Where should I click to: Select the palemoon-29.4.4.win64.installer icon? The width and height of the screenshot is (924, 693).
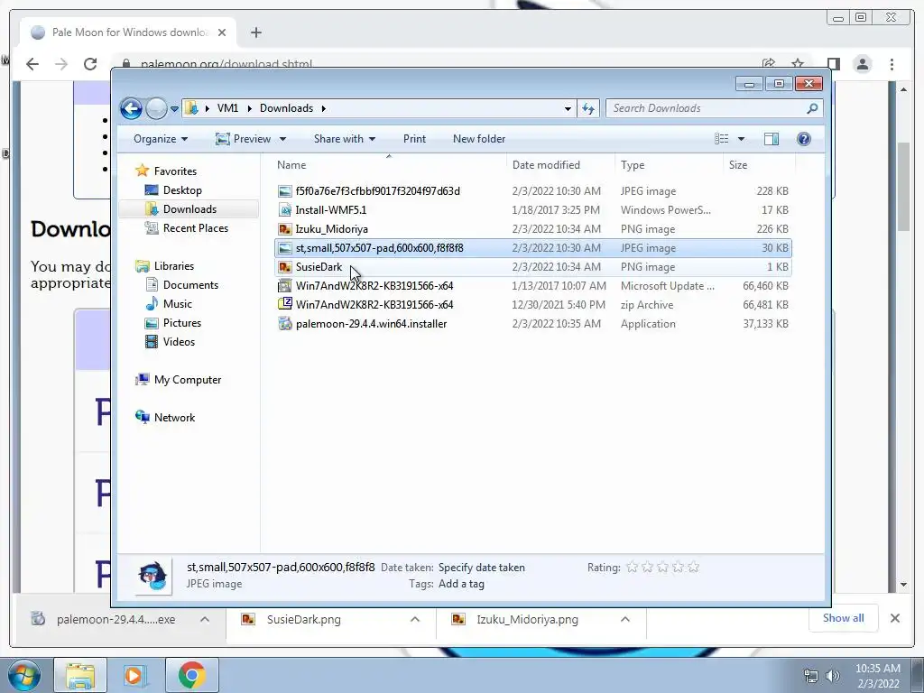tap(285, 324)
